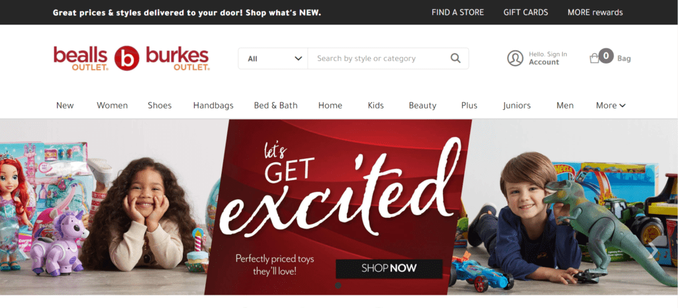This screenshot has width=678, height=308.
Task: Open the shopping bag icon
Action: [595, 58]
